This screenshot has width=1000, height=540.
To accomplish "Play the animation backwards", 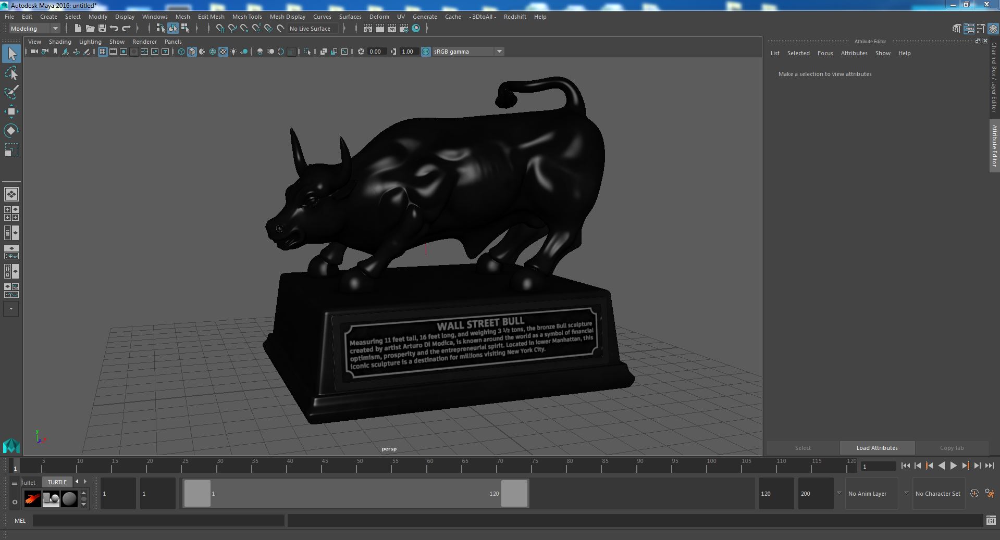I will coord(941,466).
